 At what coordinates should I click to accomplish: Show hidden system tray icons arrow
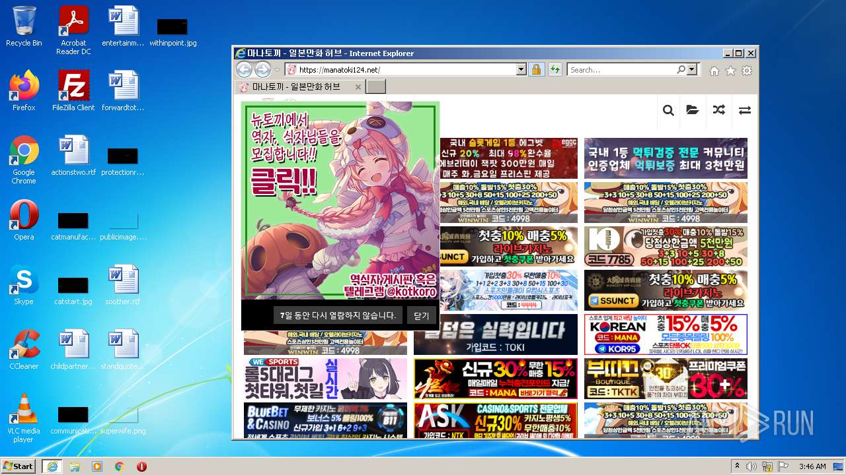[737, 466]
